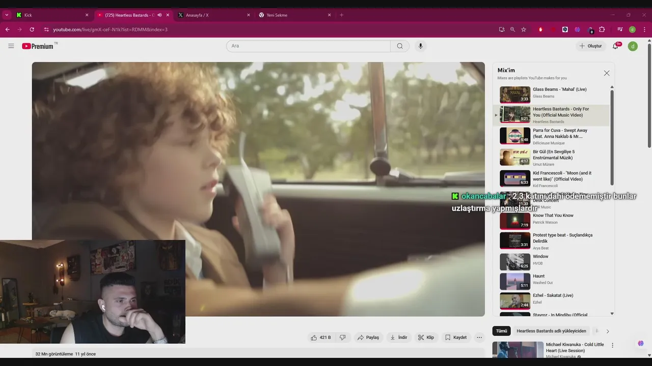Select Heartless Bastards adlı yükleyiciden chip
This screenshot has width=652, height=366.
[x=551, y=331]
